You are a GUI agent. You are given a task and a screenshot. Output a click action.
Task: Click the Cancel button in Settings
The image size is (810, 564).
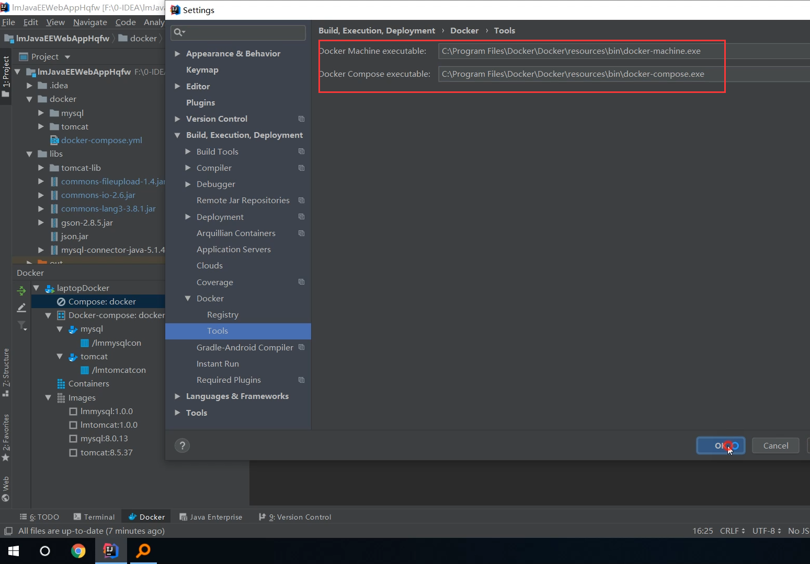pos(775,445)
